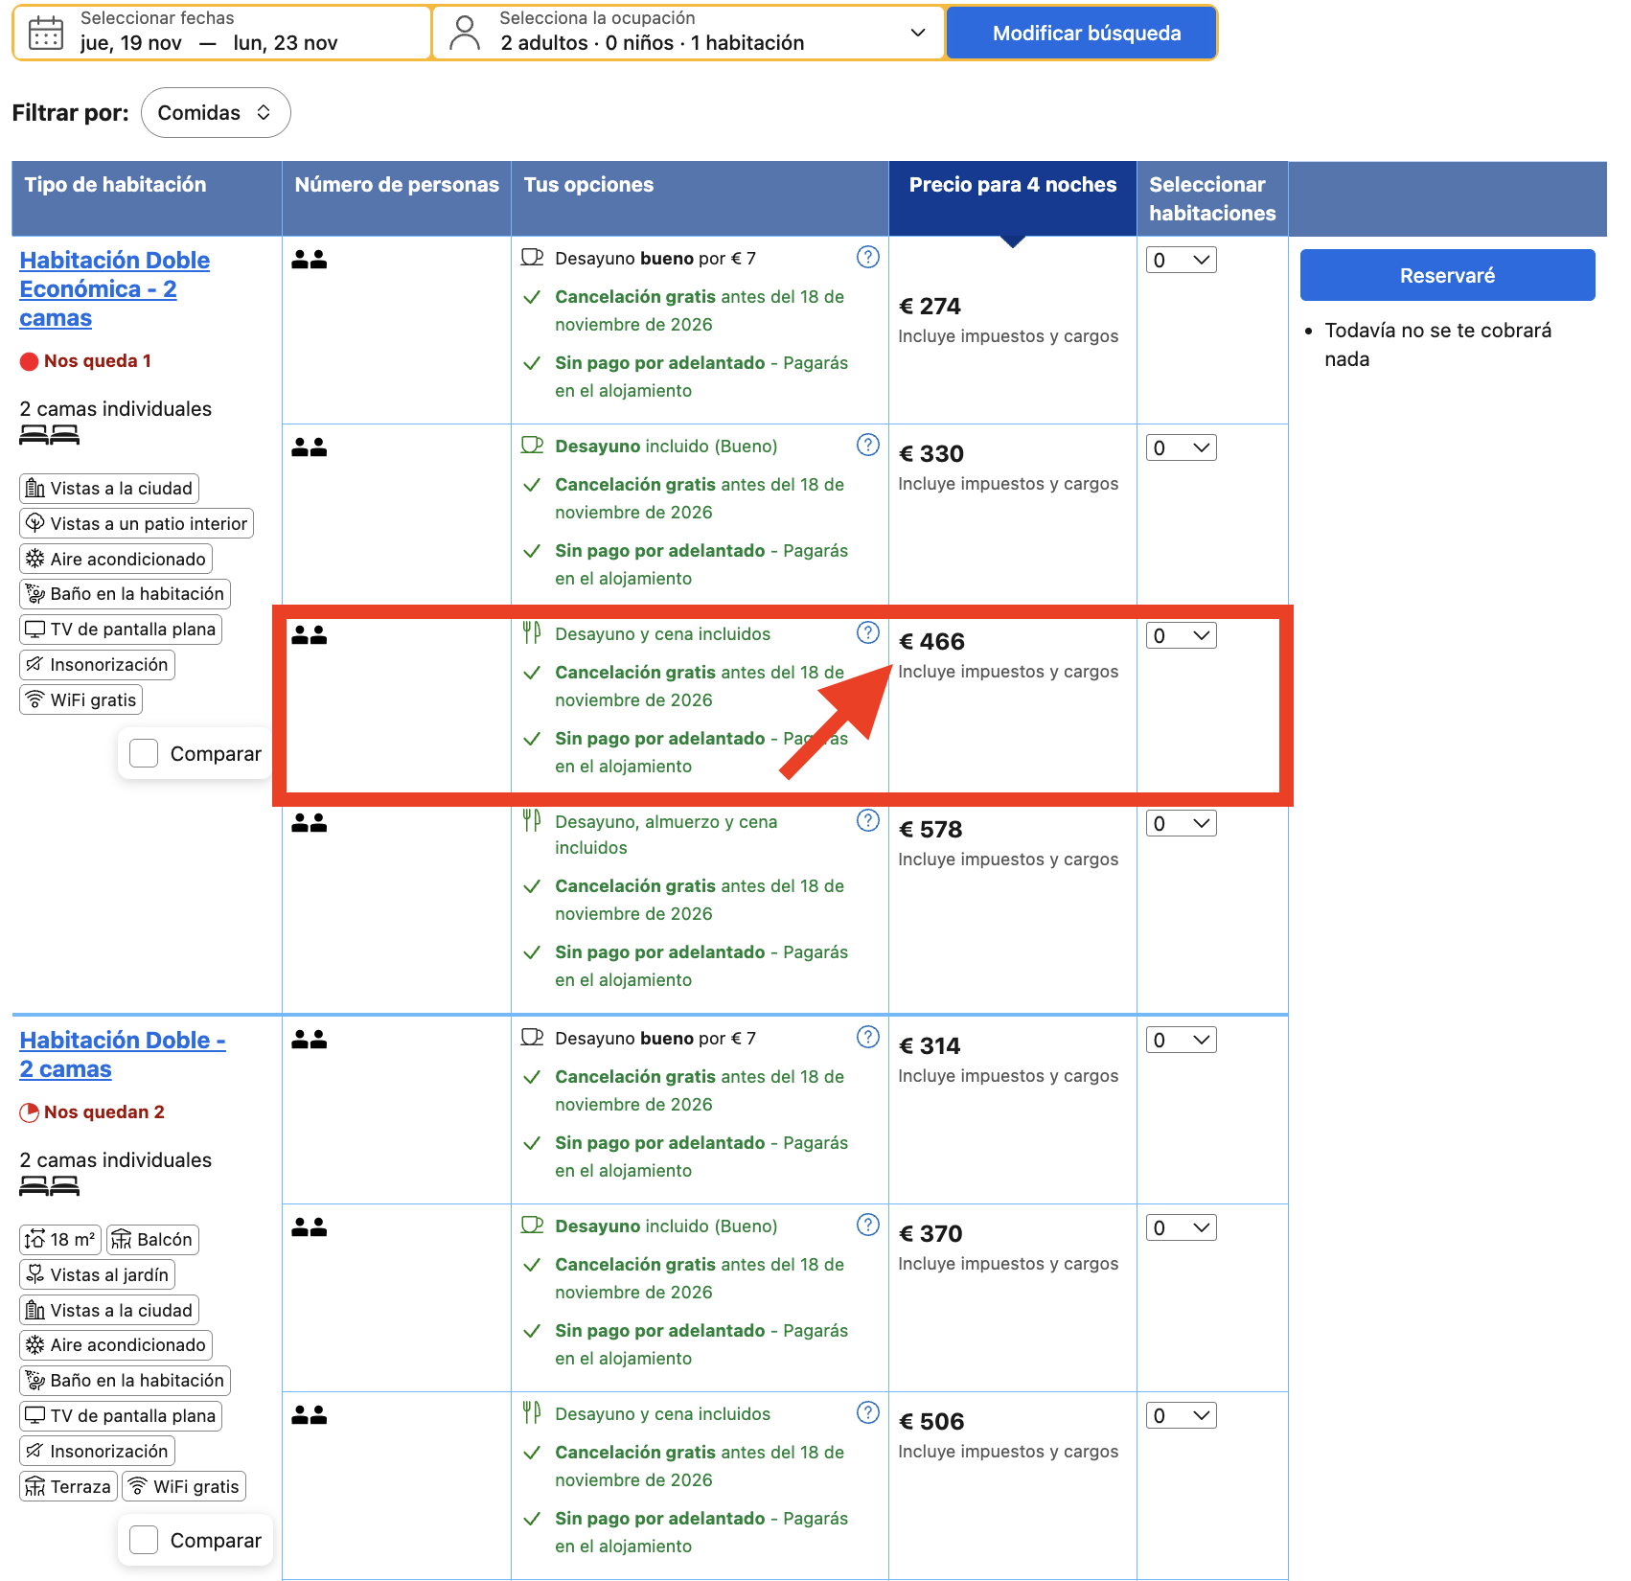Click the person icon in the occupancy selector
The height and width of the screenshot is (1581, 1631).
(x=465, y=33)
